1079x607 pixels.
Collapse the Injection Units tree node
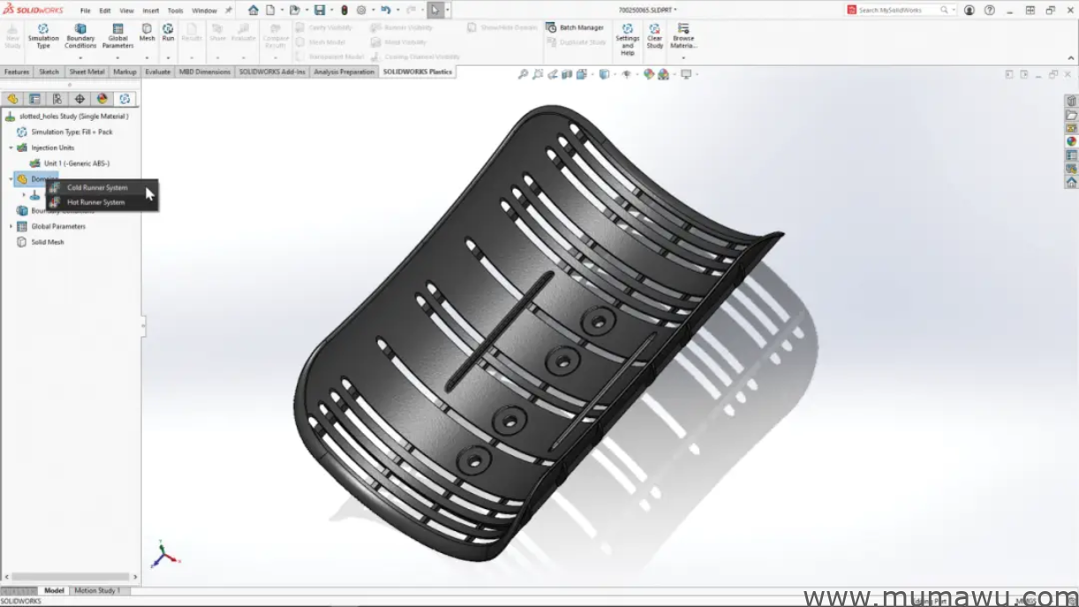tap(11, 147)
